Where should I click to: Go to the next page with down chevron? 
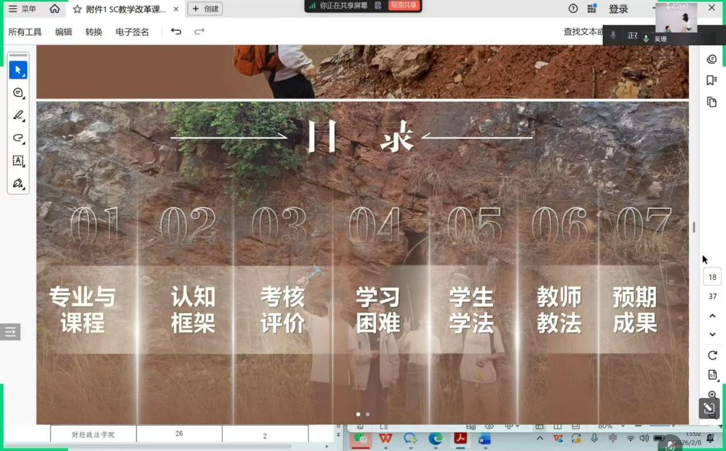point(712,334)
